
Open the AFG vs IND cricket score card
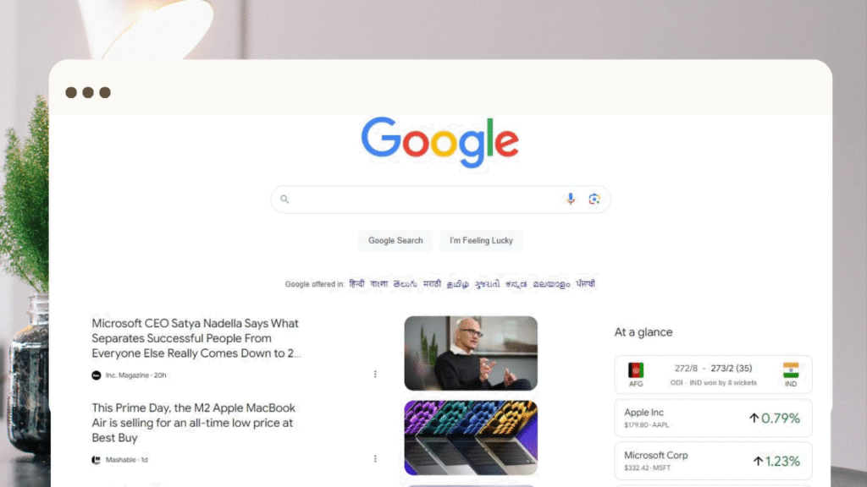(713, 375)
